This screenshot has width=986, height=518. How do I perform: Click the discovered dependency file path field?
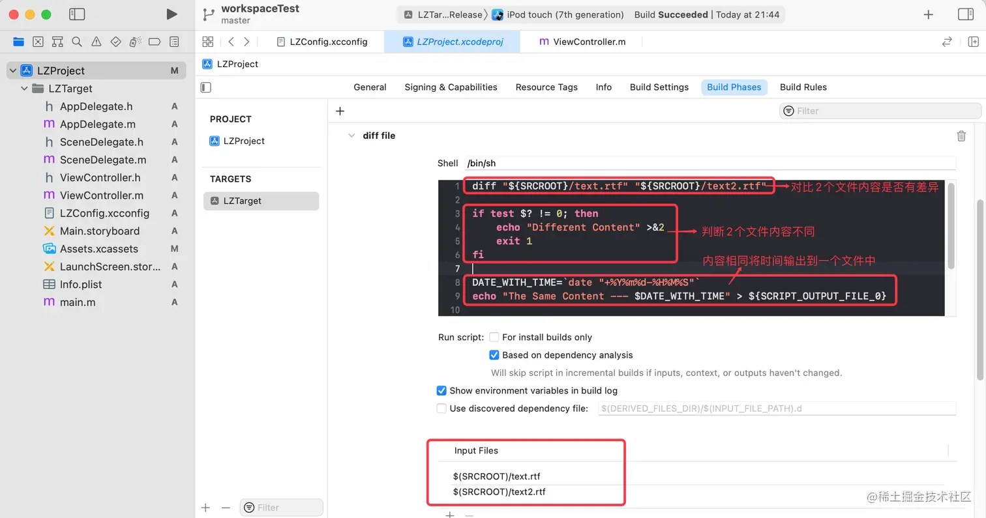click(x=777, y=409)
